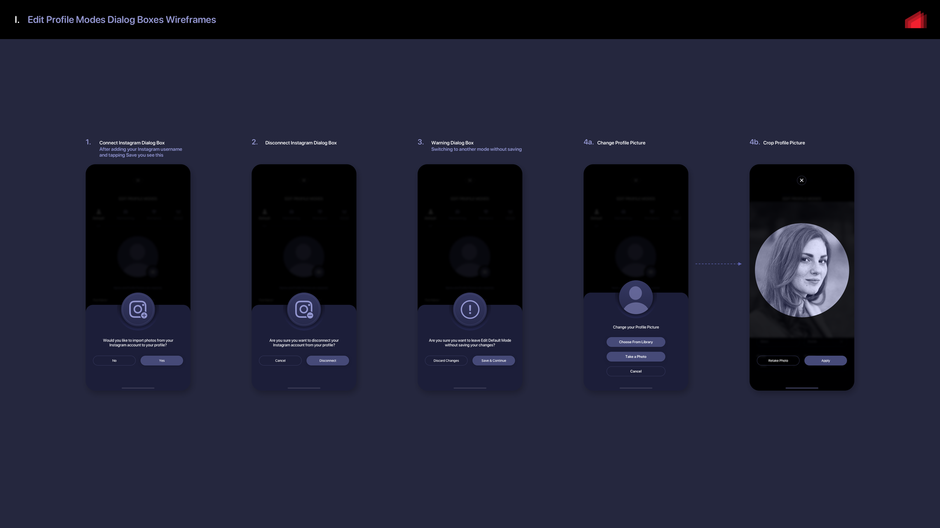
Task: Select Take a Photo option
Action: (x=635, y=356)
